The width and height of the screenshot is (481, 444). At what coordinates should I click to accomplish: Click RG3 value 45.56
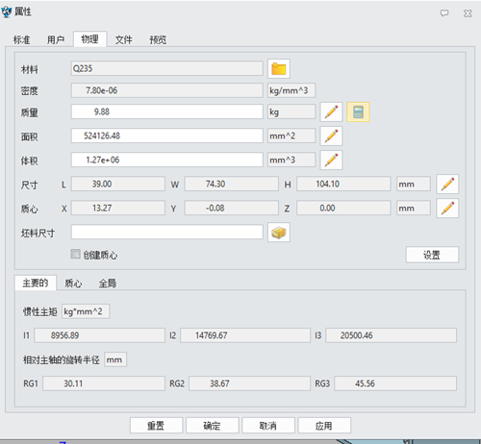(395, 383)
